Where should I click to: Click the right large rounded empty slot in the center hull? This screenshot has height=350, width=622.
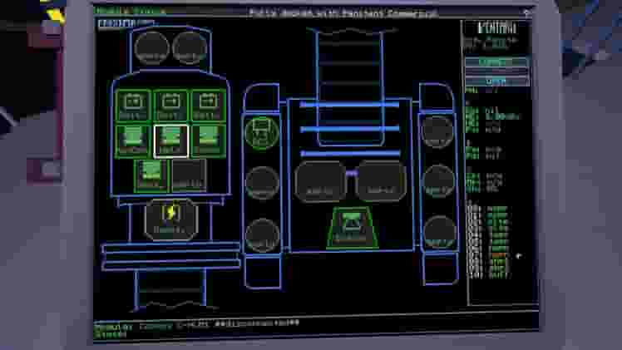381,181
